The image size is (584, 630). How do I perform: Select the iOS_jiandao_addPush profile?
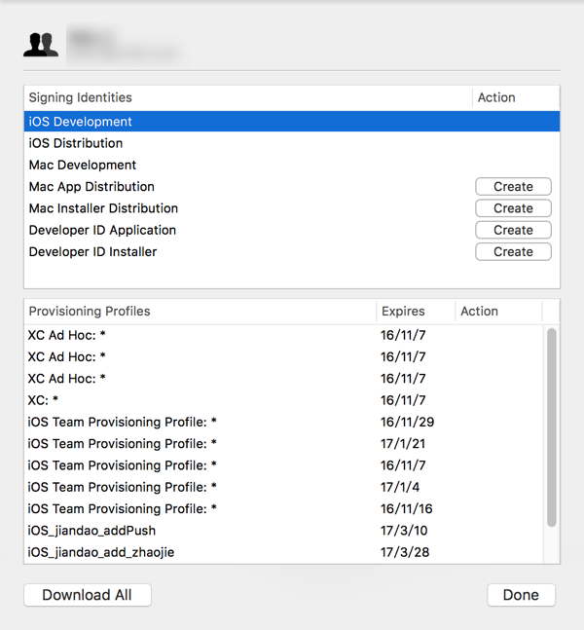click(x=92, y=531)
